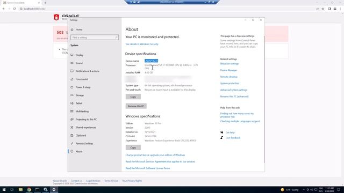Open Checking multiple Languages support link
The height and width of the screenshot is (193, 344).
pyautogui.click(x=240, y=121)
